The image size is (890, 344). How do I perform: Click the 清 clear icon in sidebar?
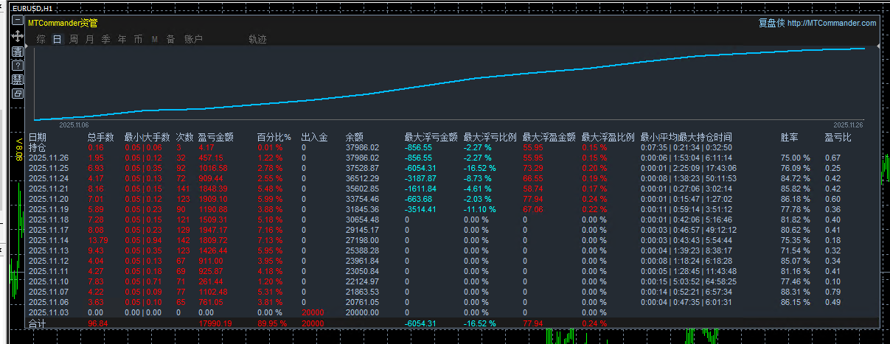coord(18,52)
